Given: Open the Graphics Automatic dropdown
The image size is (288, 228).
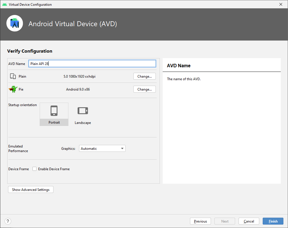Looking at the screenshot, I should click(x=102, y=148).
